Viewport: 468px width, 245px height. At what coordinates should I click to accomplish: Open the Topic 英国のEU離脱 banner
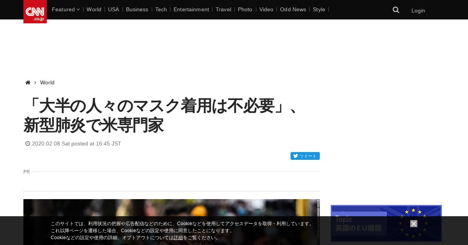click(386, 224)
